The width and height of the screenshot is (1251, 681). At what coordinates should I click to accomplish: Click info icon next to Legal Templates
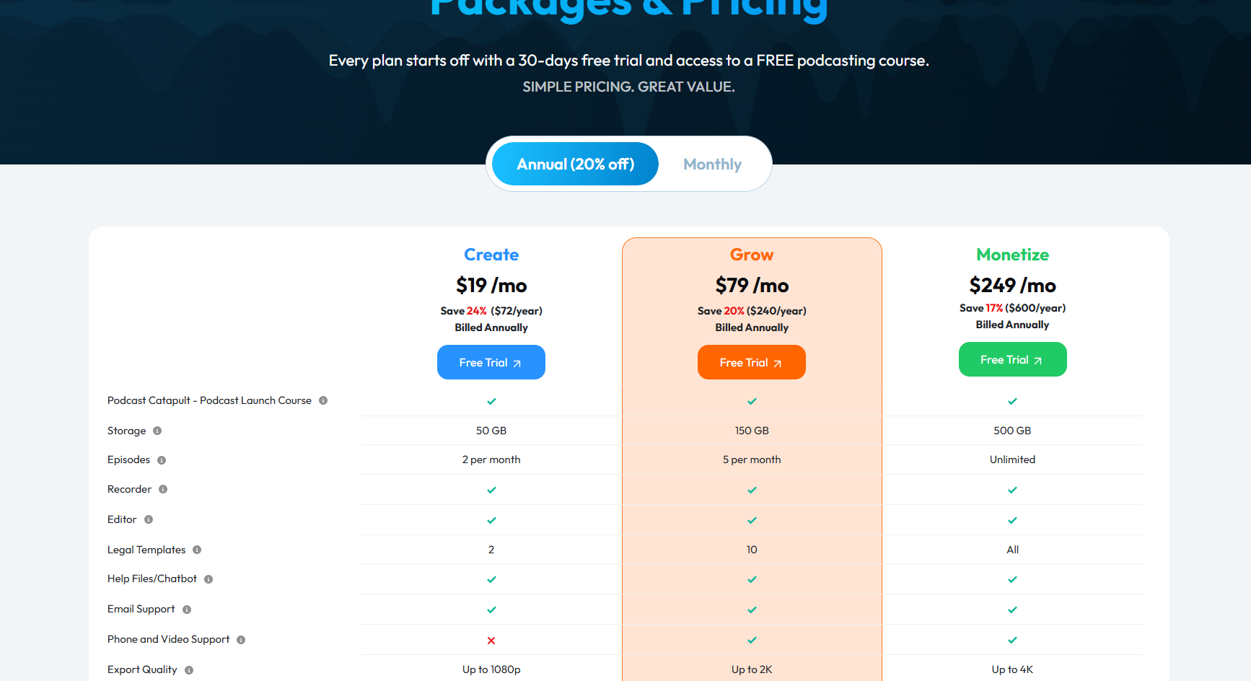(197, 550)
